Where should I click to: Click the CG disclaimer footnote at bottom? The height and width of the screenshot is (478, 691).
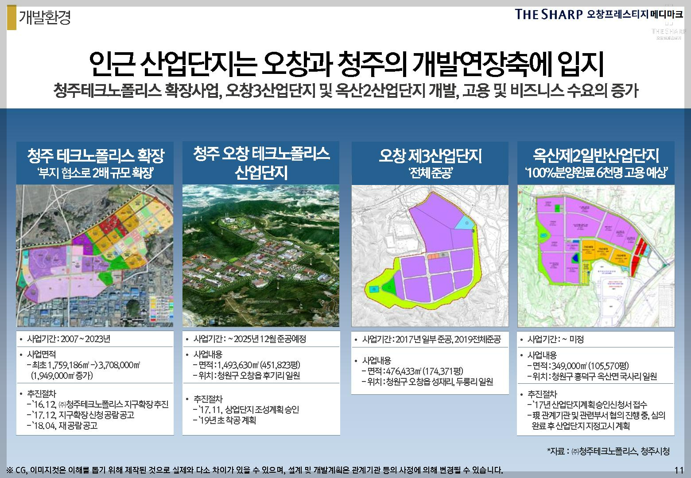pyautogui.click(x=255, y=470)
